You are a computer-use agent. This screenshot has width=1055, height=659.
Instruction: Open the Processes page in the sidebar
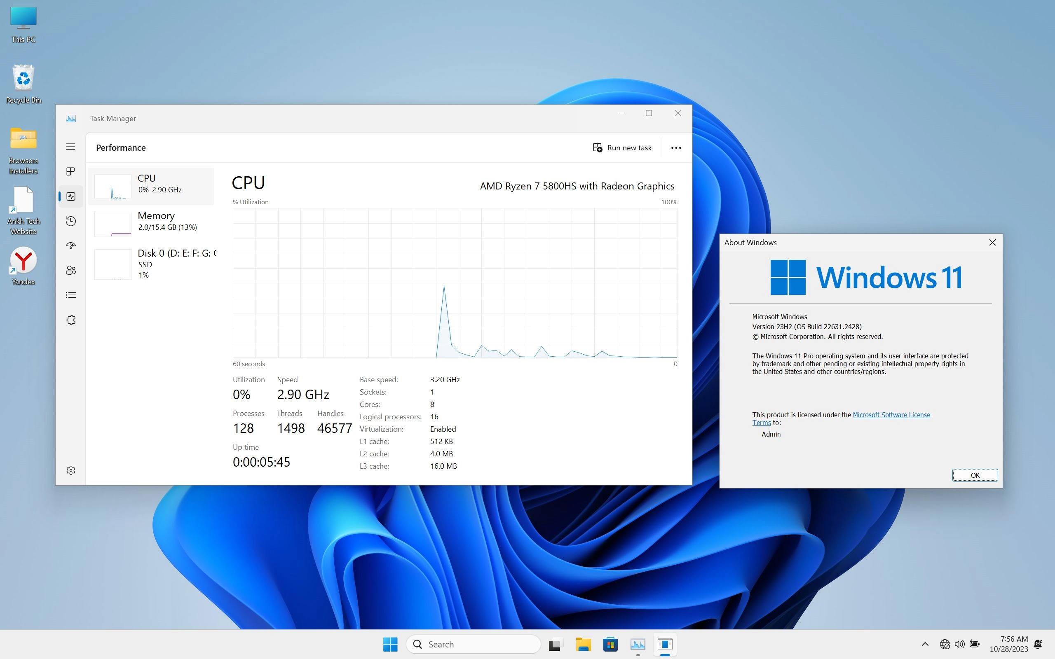pyautogui.click(x=70, y=171)
